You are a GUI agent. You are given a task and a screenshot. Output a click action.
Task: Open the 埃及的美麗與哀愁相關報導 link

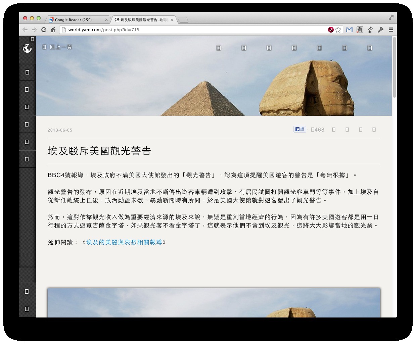click(124, 242)
